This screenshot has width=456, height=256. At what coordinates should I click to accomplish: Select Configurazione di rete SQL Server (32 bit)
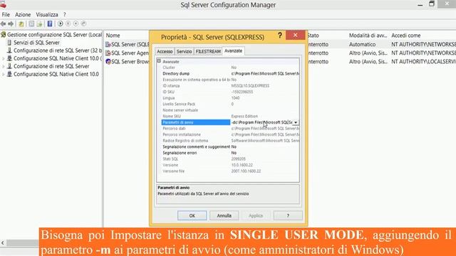click(x=58, y=50)
